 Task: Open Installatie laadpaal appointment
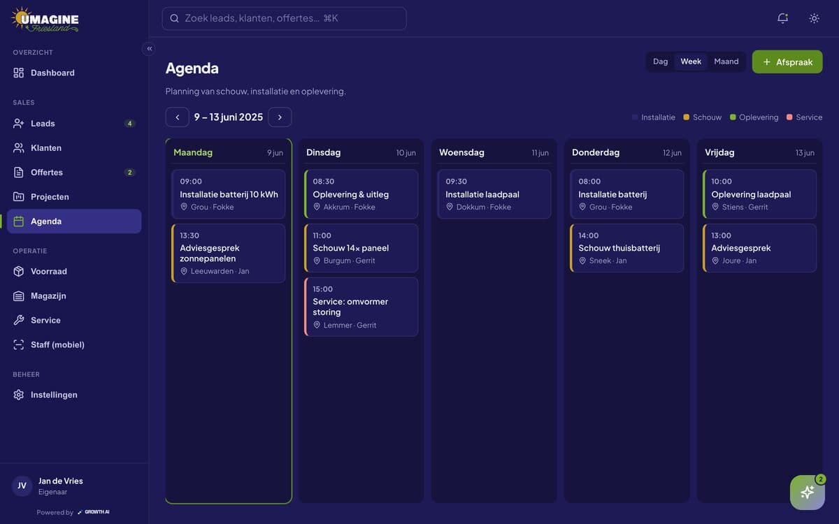(494, 194)
